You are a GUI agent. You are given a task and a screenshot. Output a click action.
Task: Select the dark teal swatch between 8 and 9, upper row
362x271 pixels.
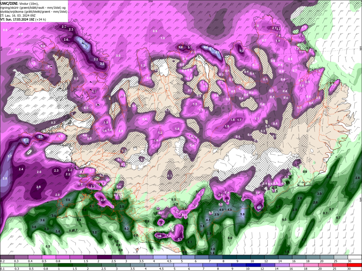[230, 257]
